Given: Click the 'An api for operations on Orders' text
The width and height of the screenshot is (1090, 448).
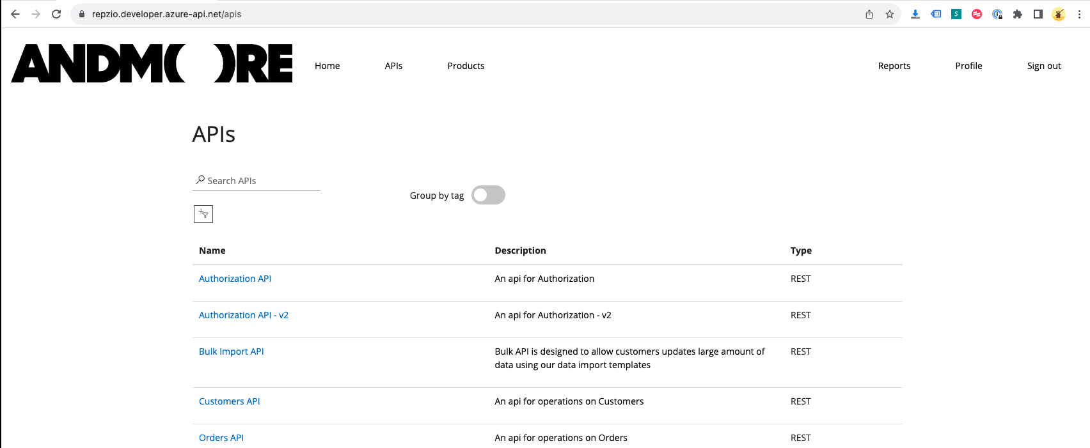Looking at the screenshot, I should click(x=561, y=438).
